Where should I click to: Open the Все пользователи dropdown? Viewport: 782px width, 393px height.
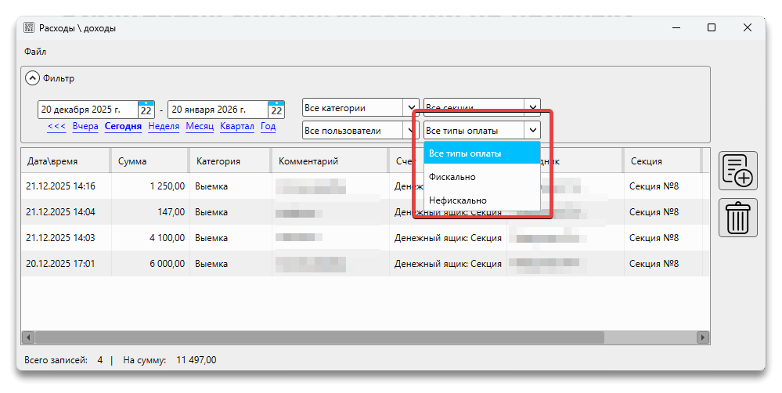411,131
